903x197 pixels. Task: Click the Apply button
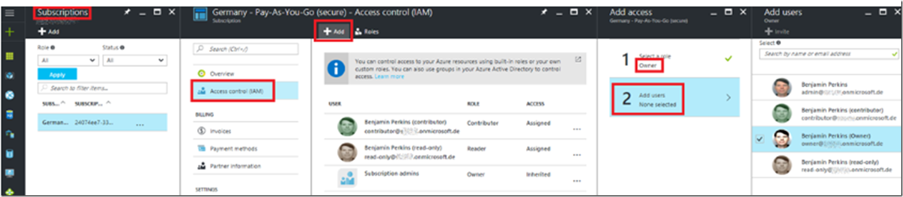(57, 74)
